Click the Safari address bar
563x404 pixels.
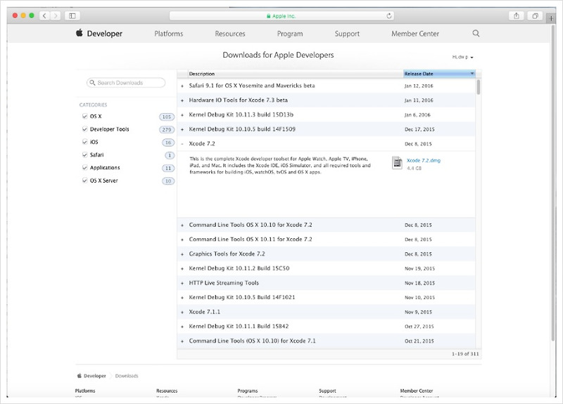coord(281,15)
